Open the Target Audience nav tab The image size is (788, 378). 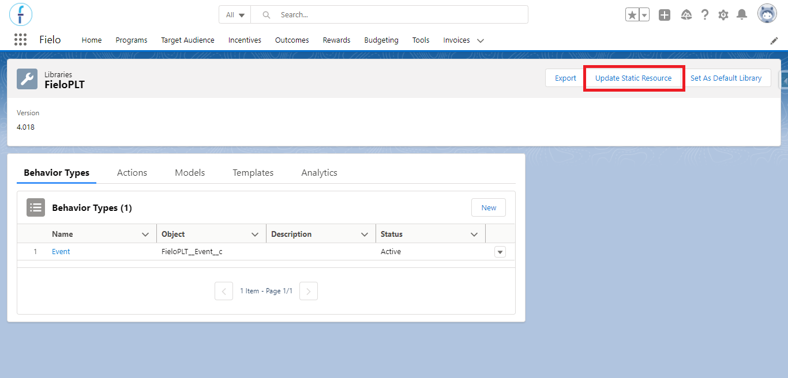[x=187, y=40]
